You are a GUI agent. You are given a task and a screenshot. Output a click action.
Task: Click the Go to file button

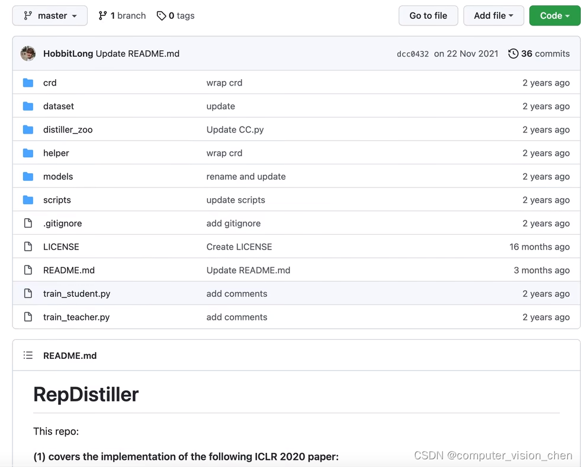pos(428,15)
